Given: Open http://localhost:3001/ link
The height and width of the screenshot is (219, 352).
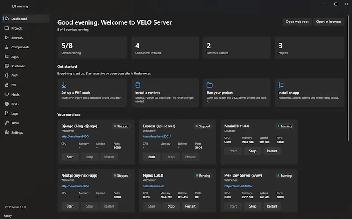Looking at the screenshot, I should point(157,137).
